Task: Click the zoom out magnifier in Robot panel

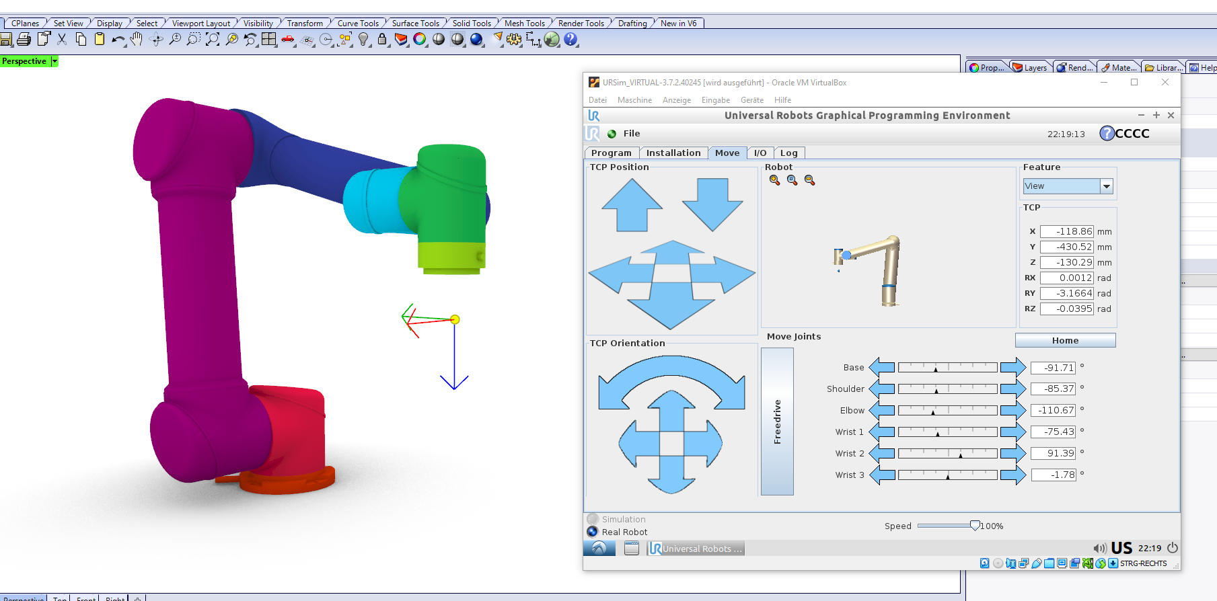Action: click(810, 180)
